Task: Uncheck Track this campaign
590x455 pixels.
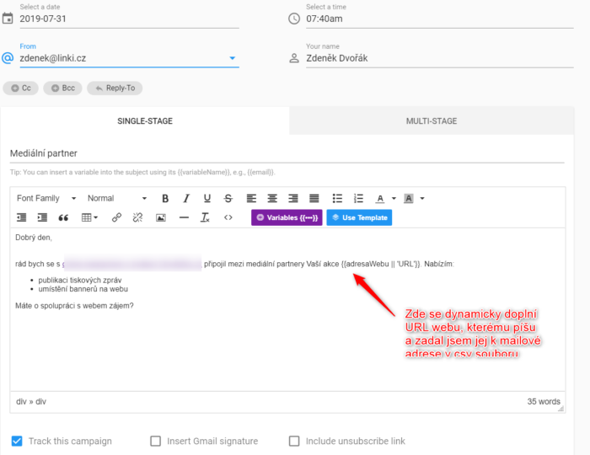Action: point(17,441)
